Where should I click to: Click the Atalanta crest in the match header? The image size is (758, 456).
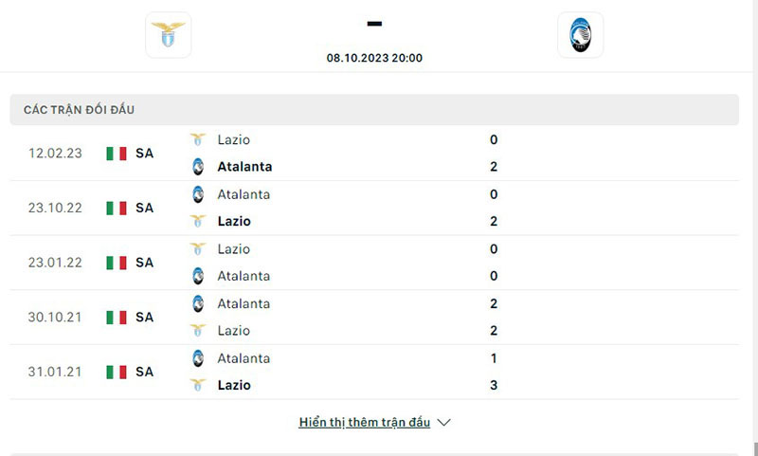(x=580, y=35)
